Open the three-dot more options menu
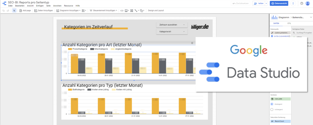313x125 pixels. (x=293, y=3)
